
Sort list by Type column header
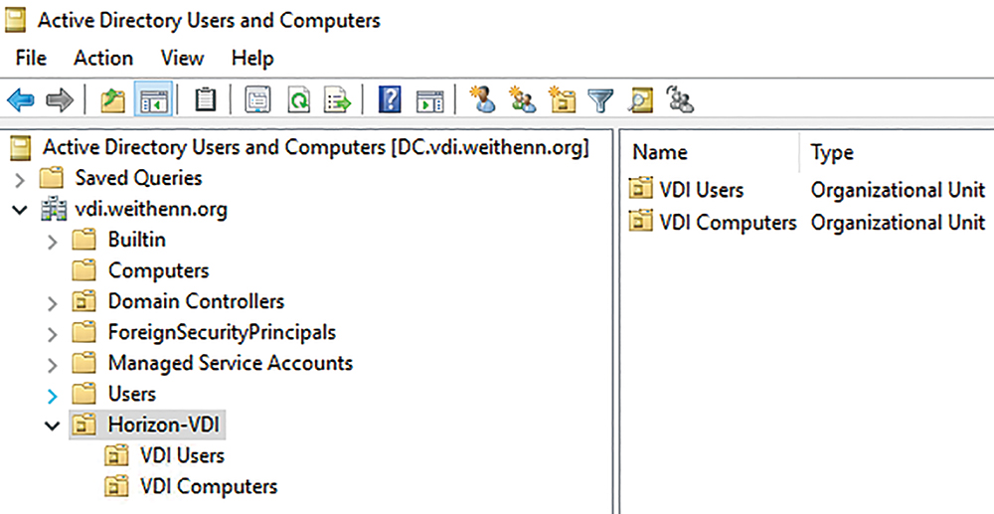(x=832, y=153)
